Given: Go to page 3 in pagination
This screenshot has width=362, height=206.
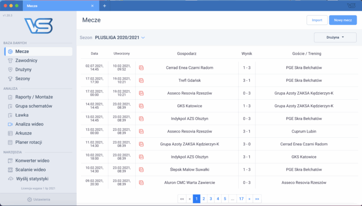Looking at the screenshot, I should (x=211, y=199).
